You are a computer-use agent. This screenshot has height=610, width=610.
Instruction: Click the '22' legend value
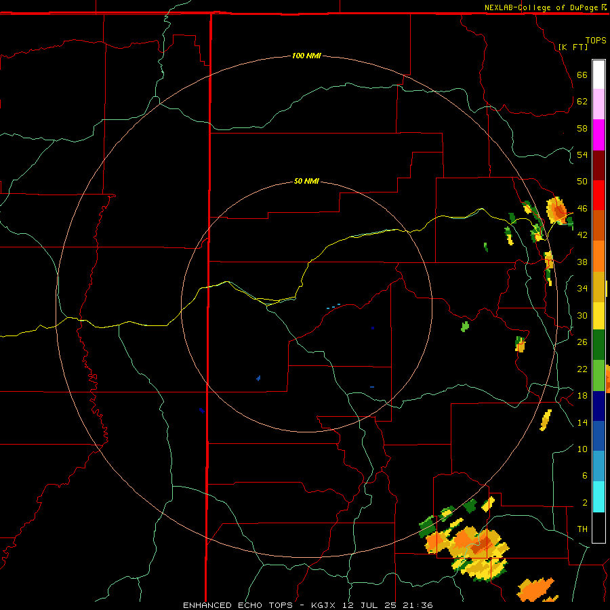tap(582, 369)
